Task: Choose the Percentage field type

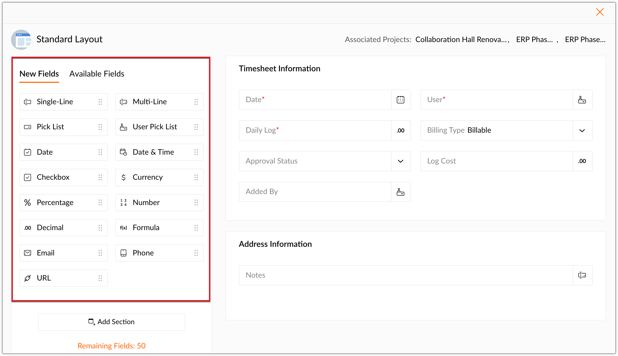Action: click(63, 203)
